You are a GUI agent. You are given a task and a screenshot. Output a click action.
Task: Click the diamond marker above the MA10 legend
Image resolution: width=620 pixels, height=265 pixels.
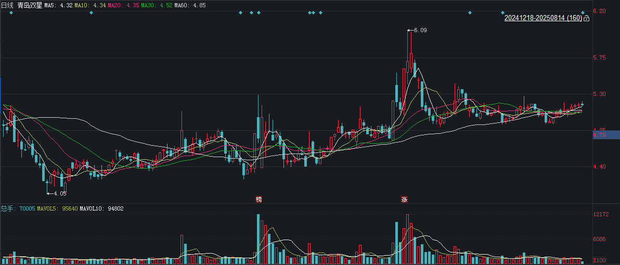[92, 12]
